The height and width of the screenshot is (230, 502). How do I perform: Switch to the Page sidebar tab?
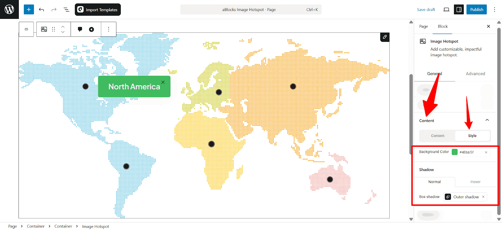point(424,26)
